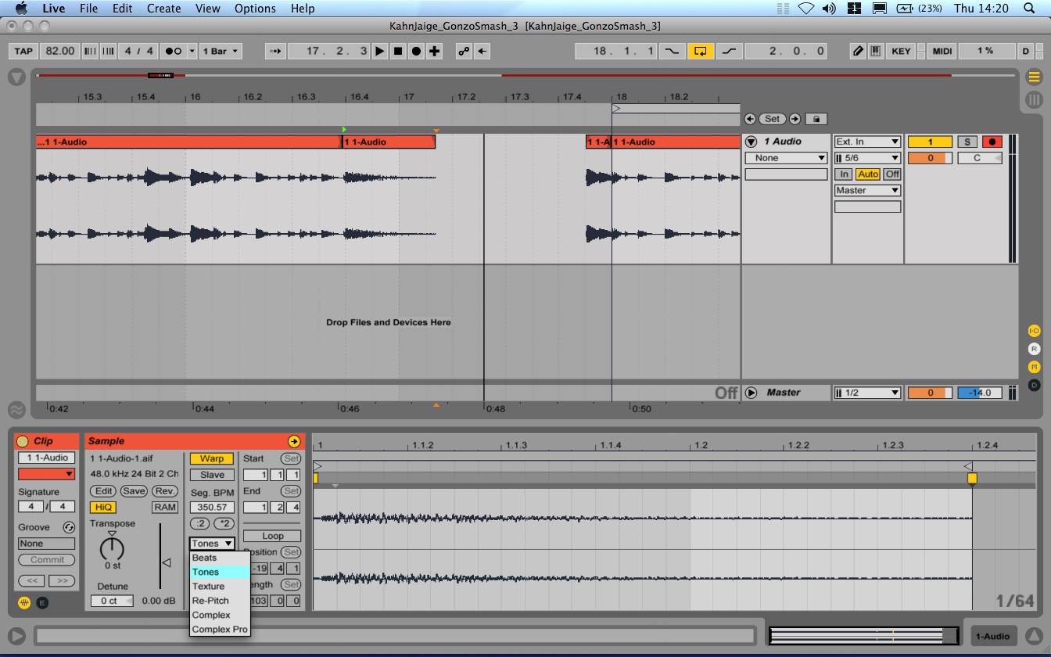Arm the 1 Audio track for recording
The image size is (1051, 657).
992,142
